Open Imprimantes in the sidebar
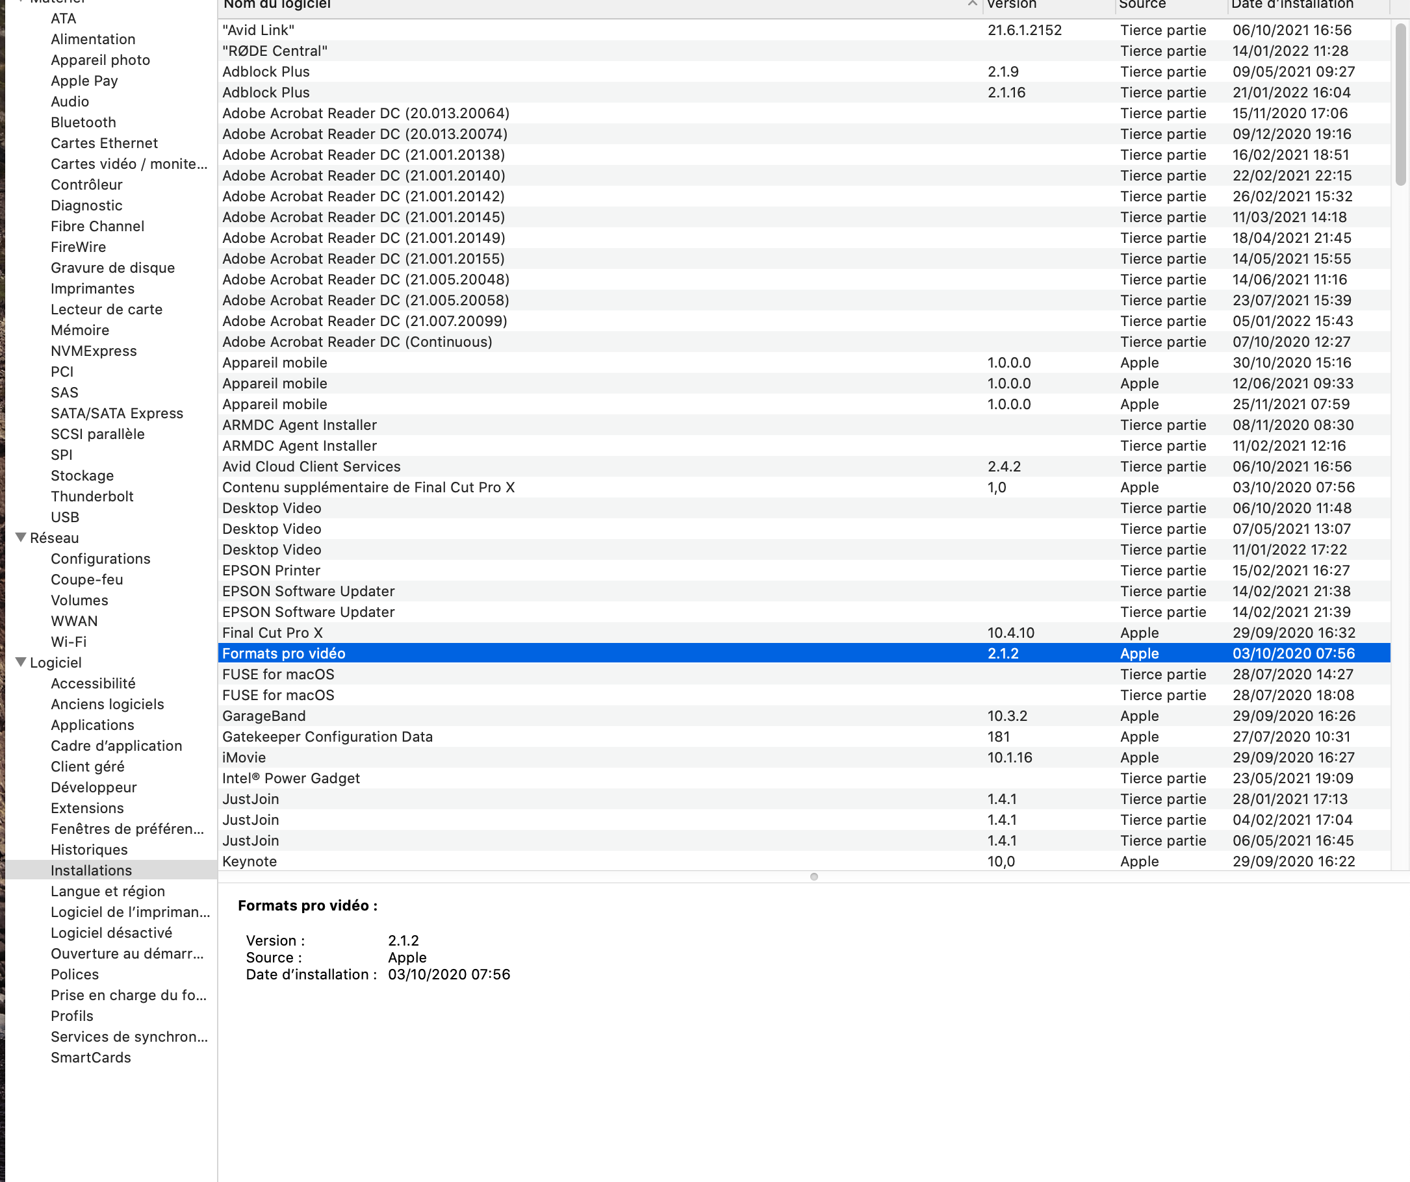The width and height of the screenshot is (1410, 1182). (x=92, y=288)
